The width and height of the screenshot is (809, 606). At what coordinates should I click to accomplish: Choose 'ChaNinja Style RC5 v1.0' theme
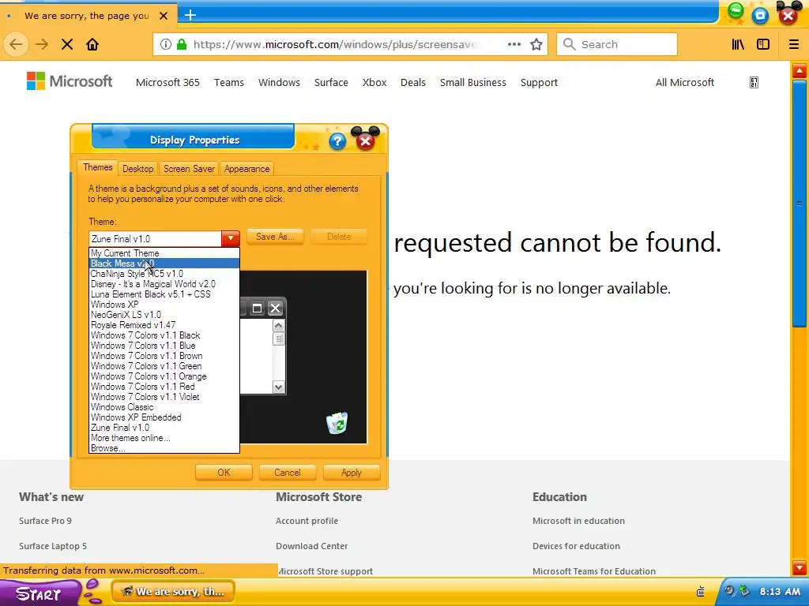click(164, 274)
